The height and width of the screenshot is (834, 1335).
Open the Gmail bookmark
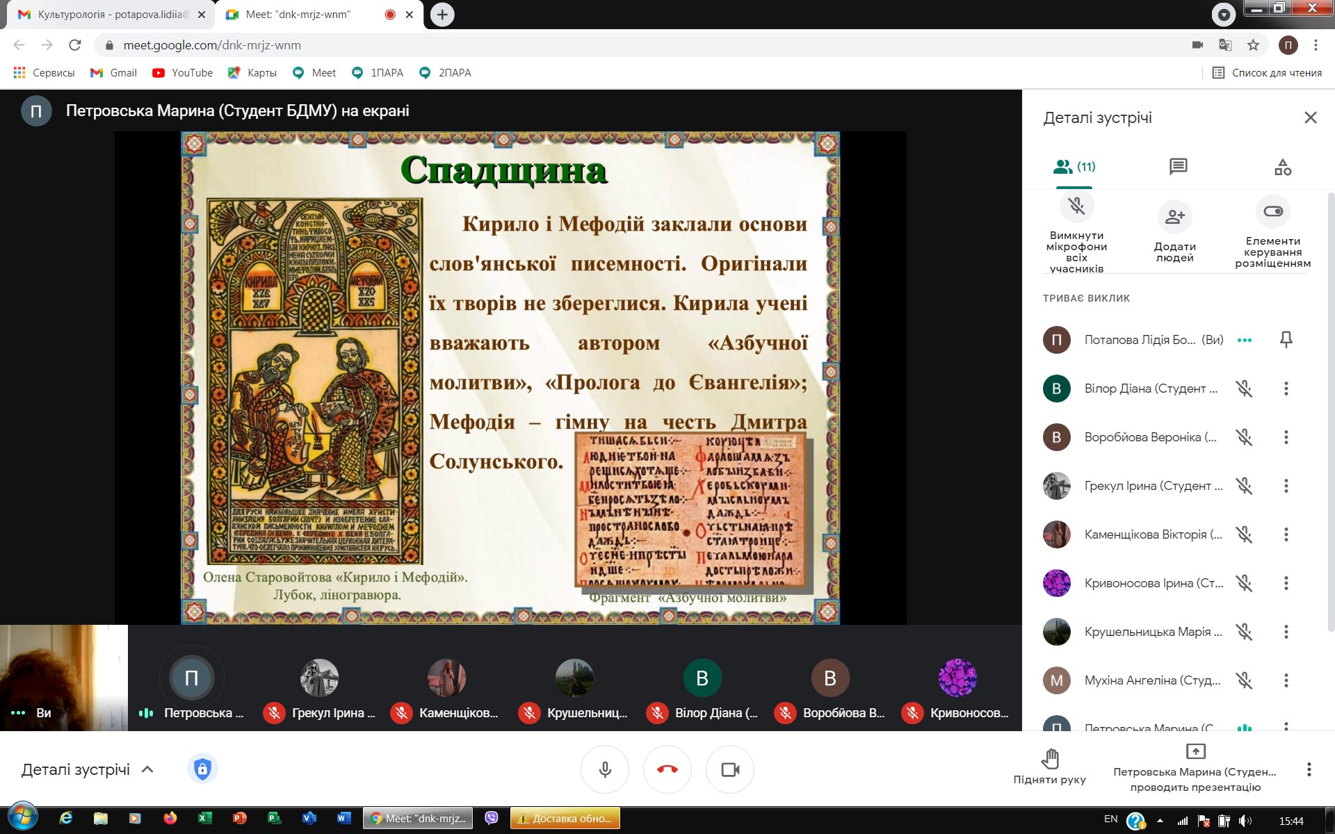pyautogui.click(x=113, y=73)
